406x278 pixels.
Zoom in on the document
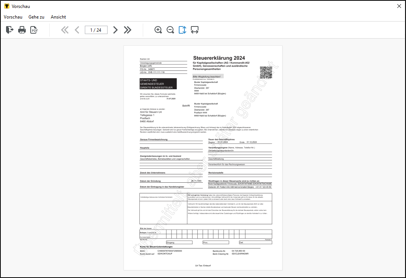[158, 30]
